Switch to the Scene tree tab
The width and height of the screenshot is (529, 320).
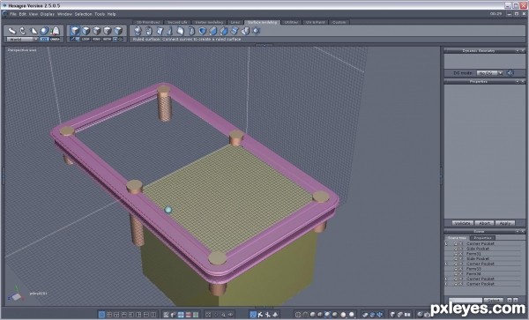pos(457,238)
